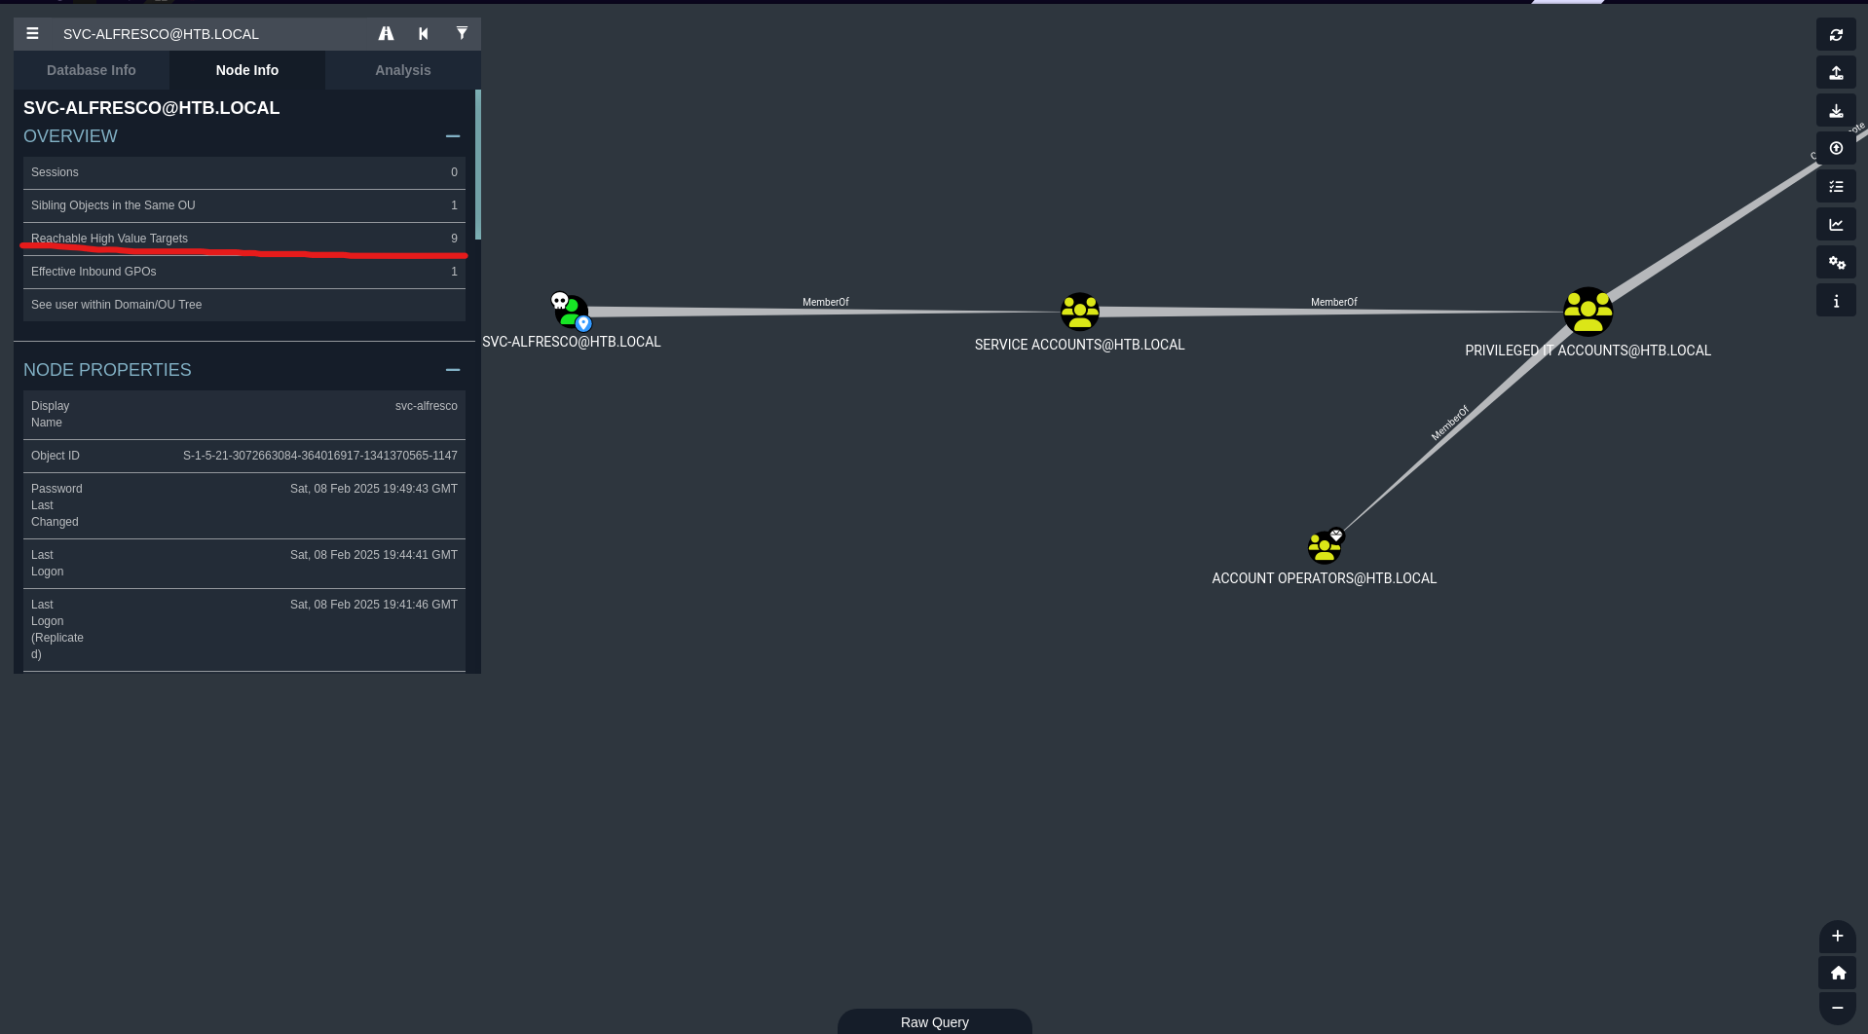This screenshot has width=1868, height=1034.
Task: Collapse the NODE PROPERTIES section
Action: [452, 370]
